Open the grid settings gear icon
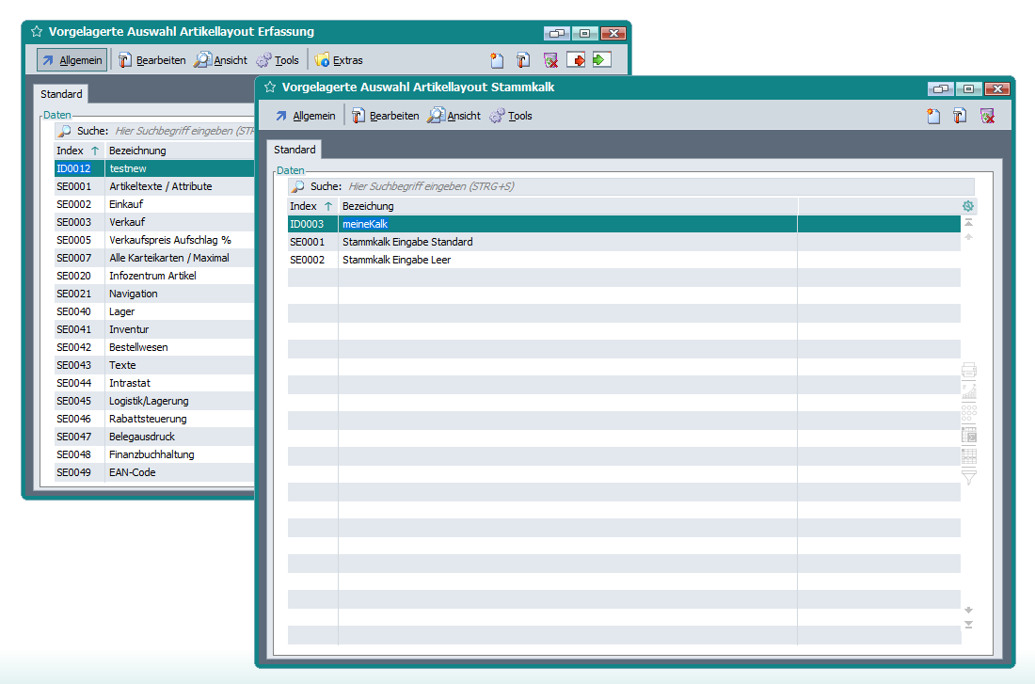Viewport: 1035px width, 684px height. click(x=968, y=206)
